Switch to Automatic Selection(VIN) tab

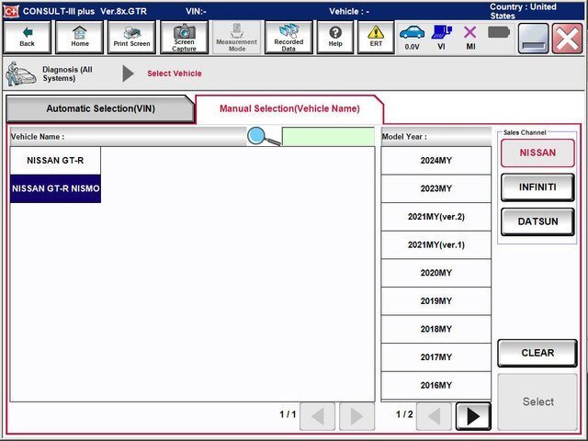[101, 108]
